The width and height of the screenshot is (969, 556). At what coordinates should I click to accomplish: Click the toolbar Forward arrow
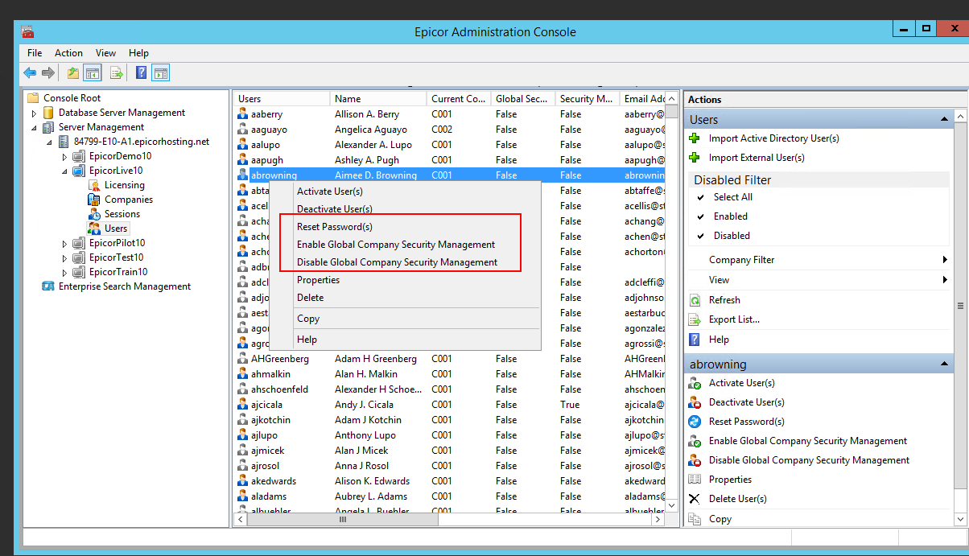pos(48,73)
